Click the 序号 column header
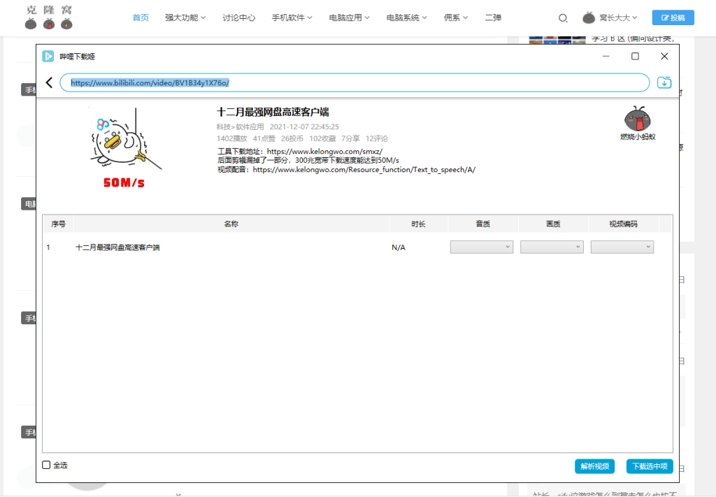 (x=59, y=224)
